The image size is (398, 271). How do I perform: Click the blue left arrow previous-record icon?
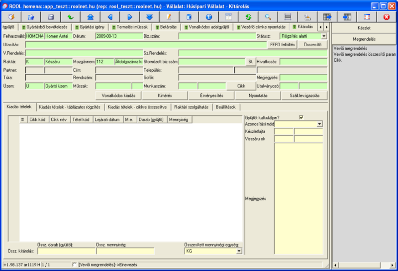(x=110, y=17)
